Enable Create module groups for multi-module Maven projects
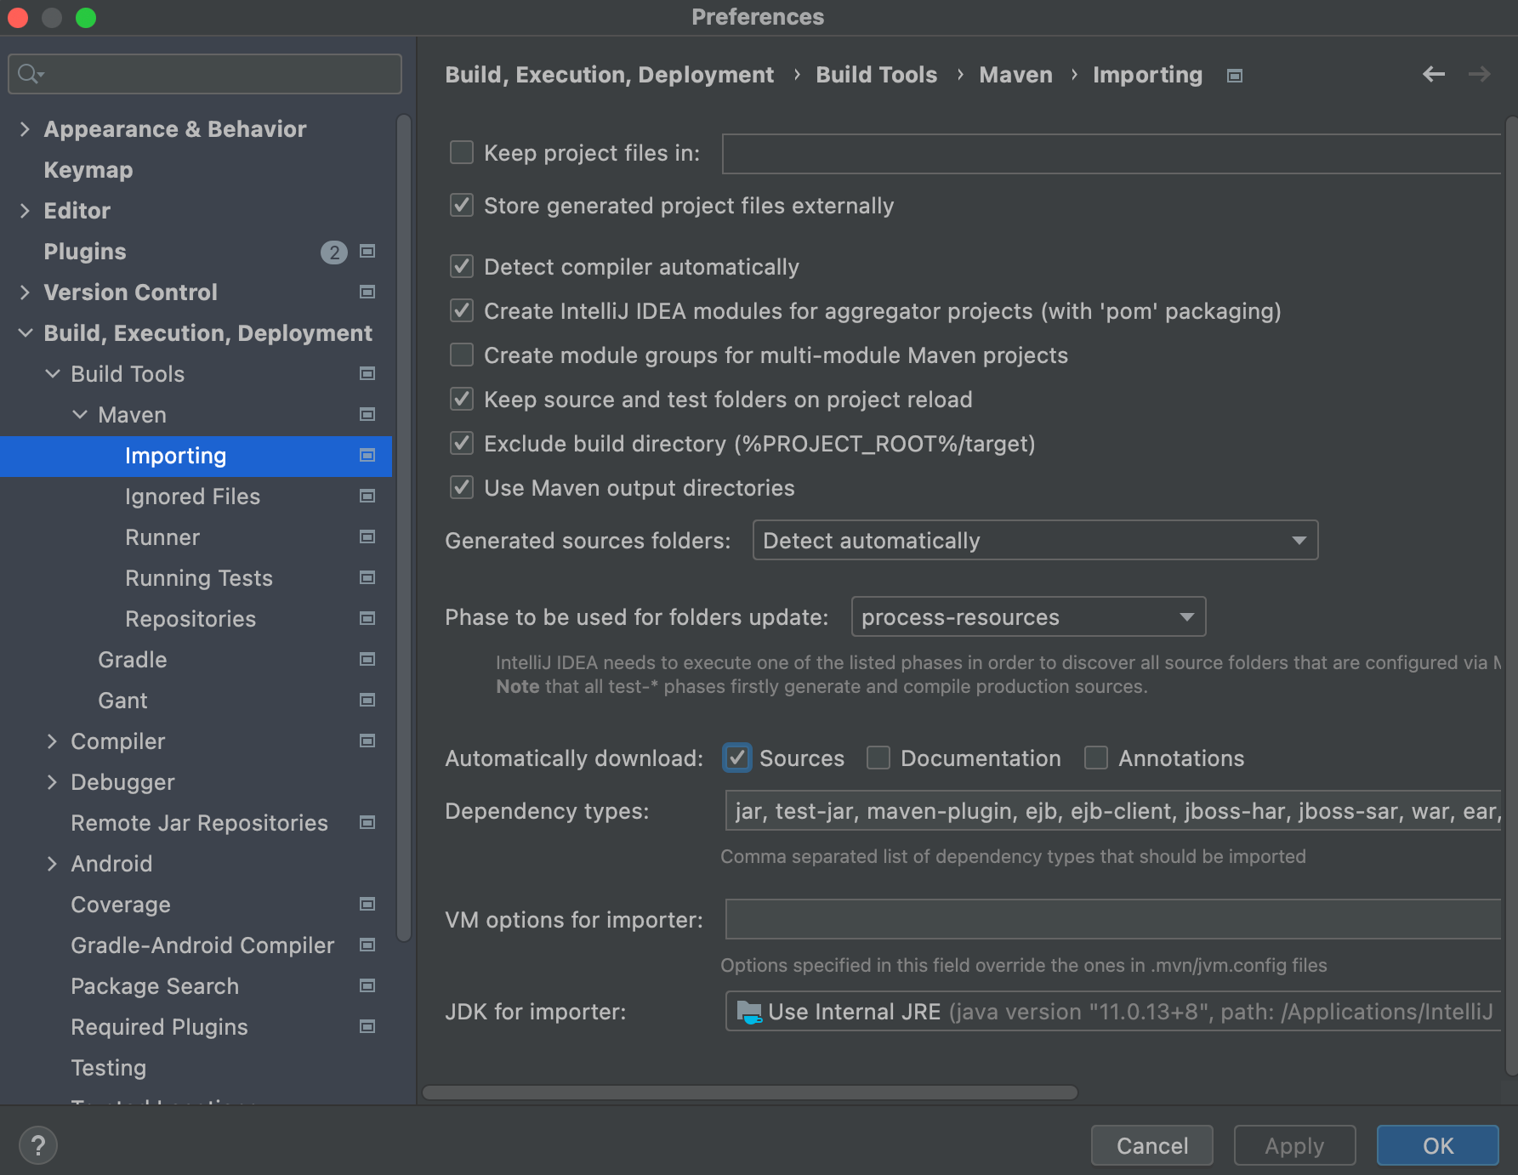This screenshot has width=1518, height=1175. (x=461, y=355)
